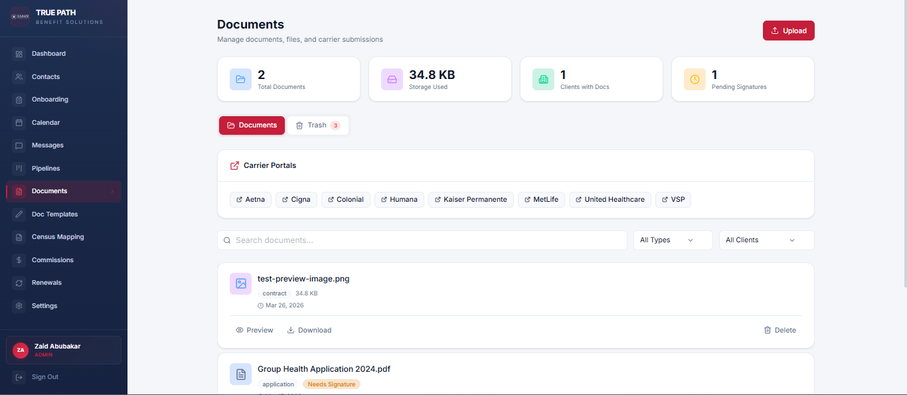The width and height of the screenshot is (907, 395).
Task: Click the Commissions dollar sign icon
Action: (x=19, y=260)
